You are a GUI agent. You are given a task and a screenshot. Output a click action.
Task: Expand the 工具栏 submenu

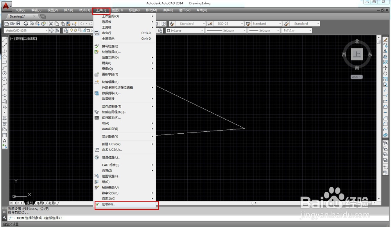click(125, 27)
